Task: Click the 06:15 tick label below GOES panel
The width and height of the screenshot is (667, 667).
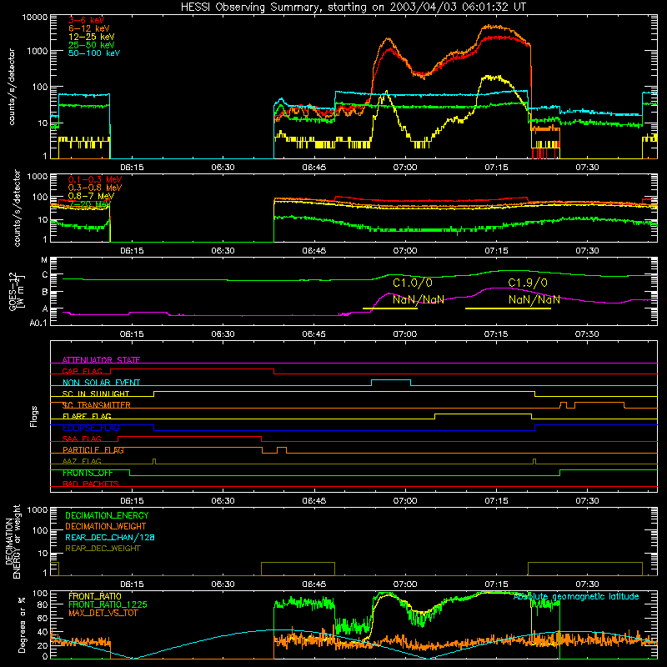Action: (132, 334)
